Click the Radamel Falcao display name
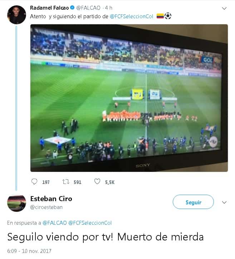The height and width of the screenshot is (259, 235). click(49, 8)
